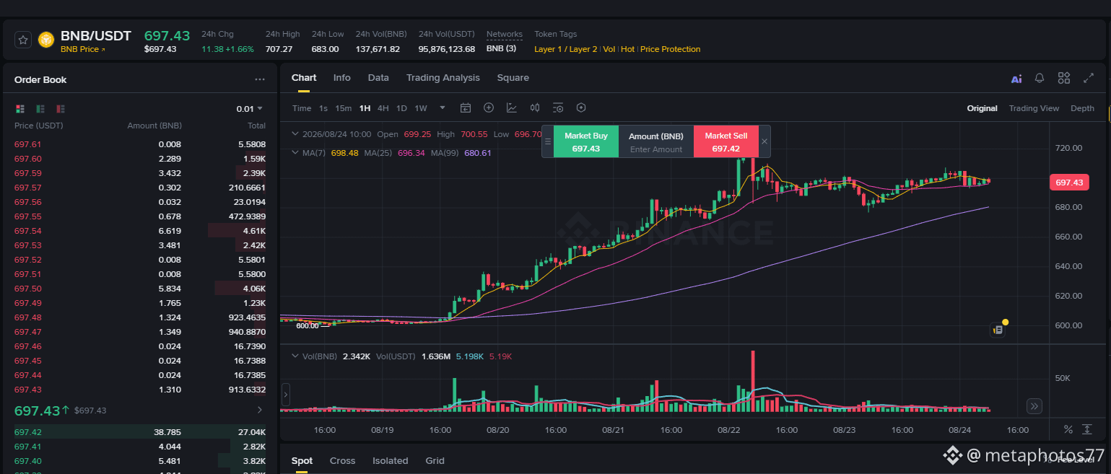Switch to Time line chart mode

302,108
